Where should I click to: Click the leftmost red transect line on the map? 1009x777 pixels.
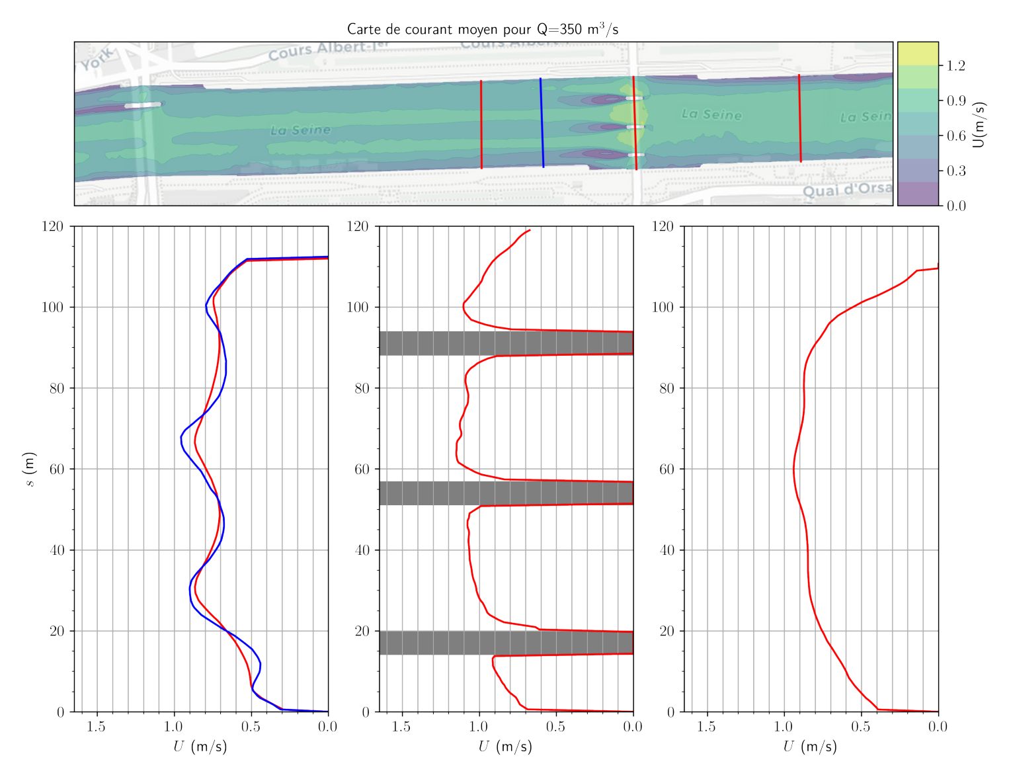click(481, 124)
